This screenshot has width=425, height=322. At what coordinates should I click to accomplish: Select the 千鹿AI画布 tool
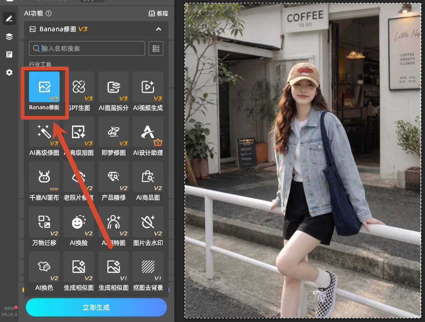tap(44, 177)
